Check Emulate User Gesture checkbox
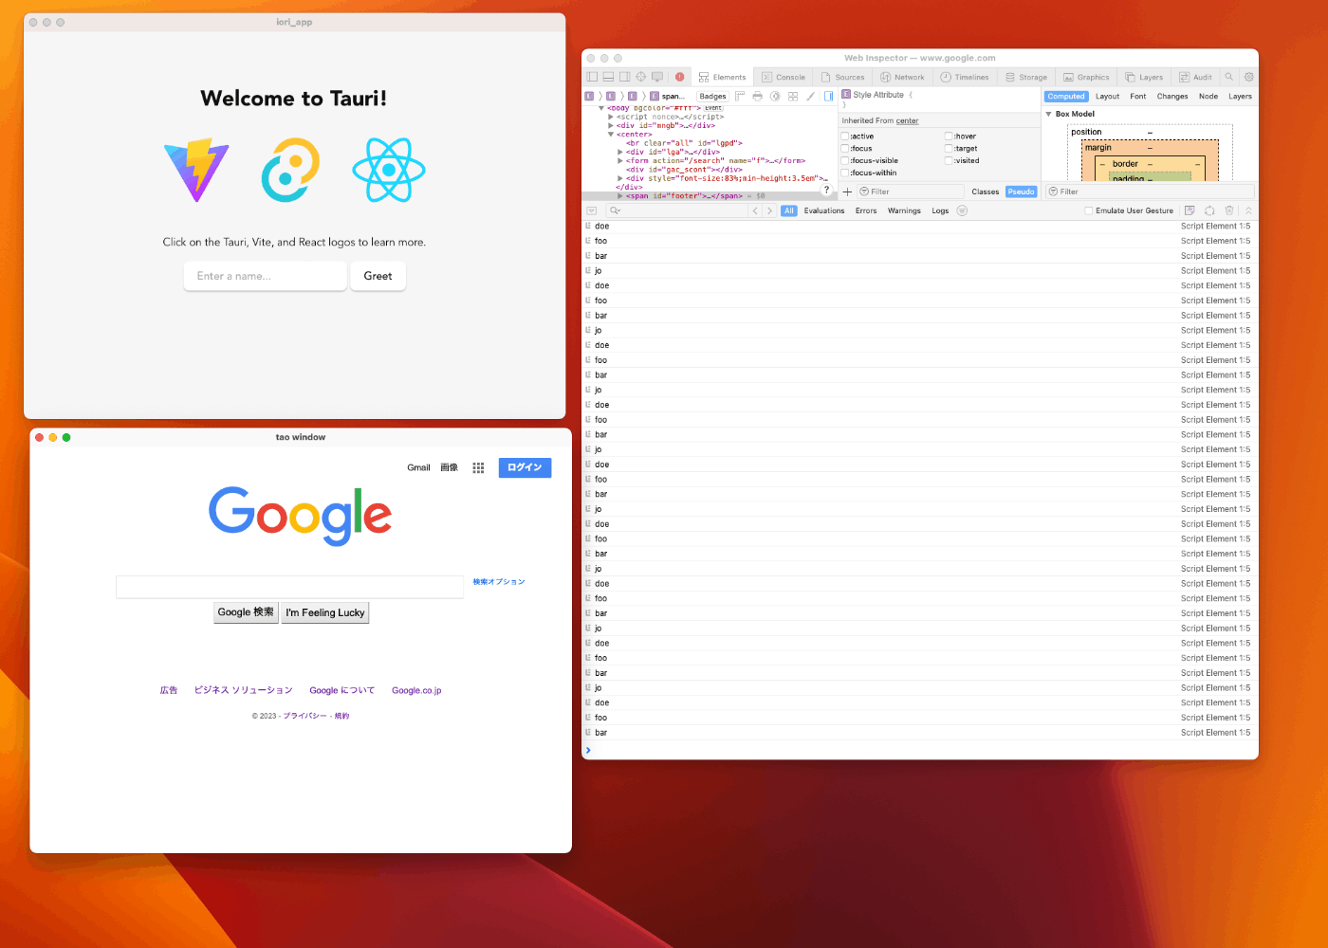1328x948 pixels. click(1089, 210)
